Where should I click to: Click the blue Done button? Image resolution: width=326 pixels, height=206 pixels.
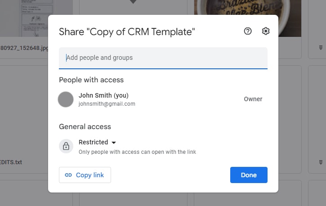(x=249, y=175)
